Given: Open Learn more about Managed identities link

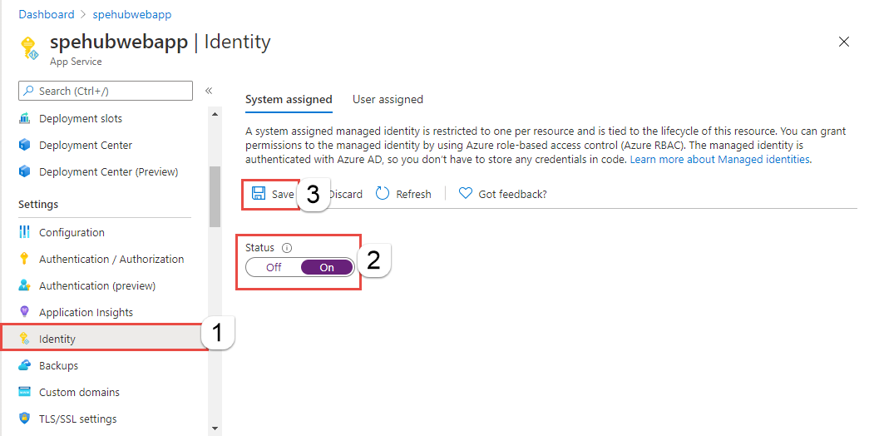Looking at the screenshot, I should (x=719, y=159).
